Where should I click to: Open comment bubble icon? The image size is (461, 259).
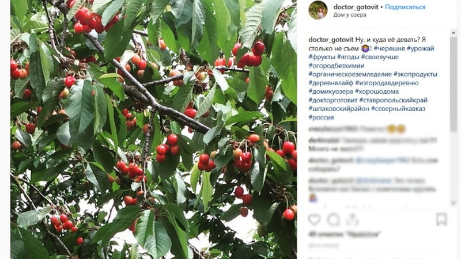coord(334,220)
